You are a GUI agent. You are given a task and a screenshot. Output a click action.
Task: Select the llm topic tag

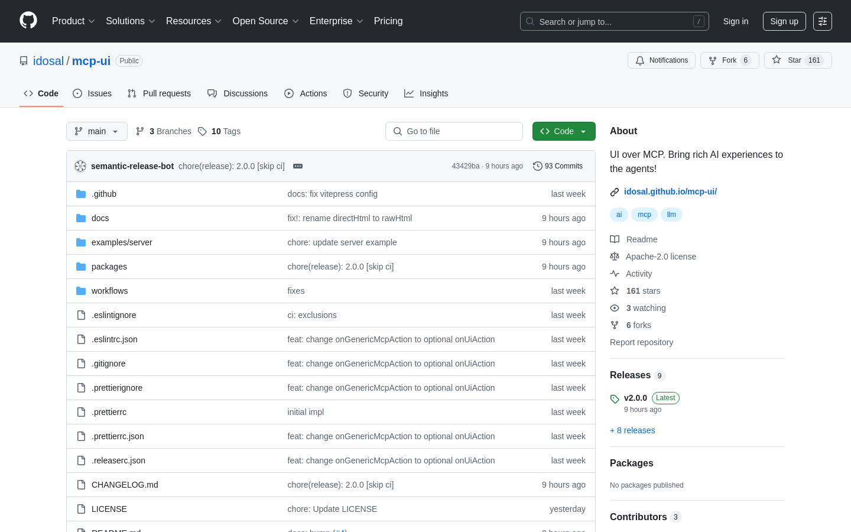coord(671,215)
